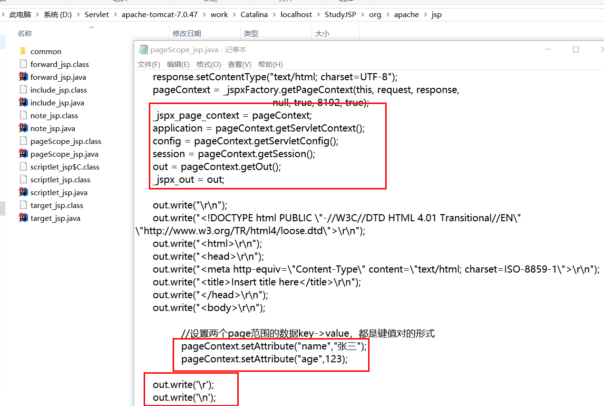Viewport: 604px width, 406px height.
Task: Click the target_jsp.java IntelliJ icon
Action: click(23, 218)
